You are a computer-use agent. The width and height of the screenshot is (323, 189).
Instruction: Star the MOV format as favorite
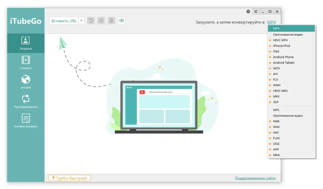point(270,68)
